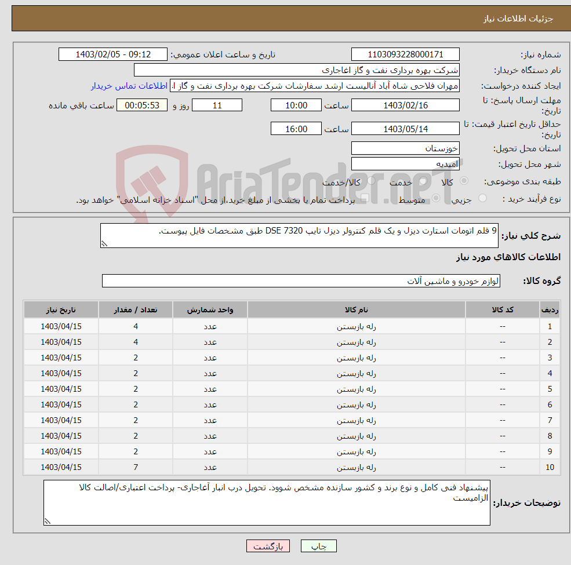Click row 4 date 1403/04/15

pos(61,374)
